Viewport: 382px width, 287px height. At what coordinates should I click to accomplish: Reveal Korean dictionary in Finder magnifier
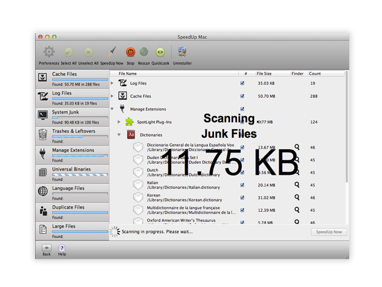tap(297, 197)
